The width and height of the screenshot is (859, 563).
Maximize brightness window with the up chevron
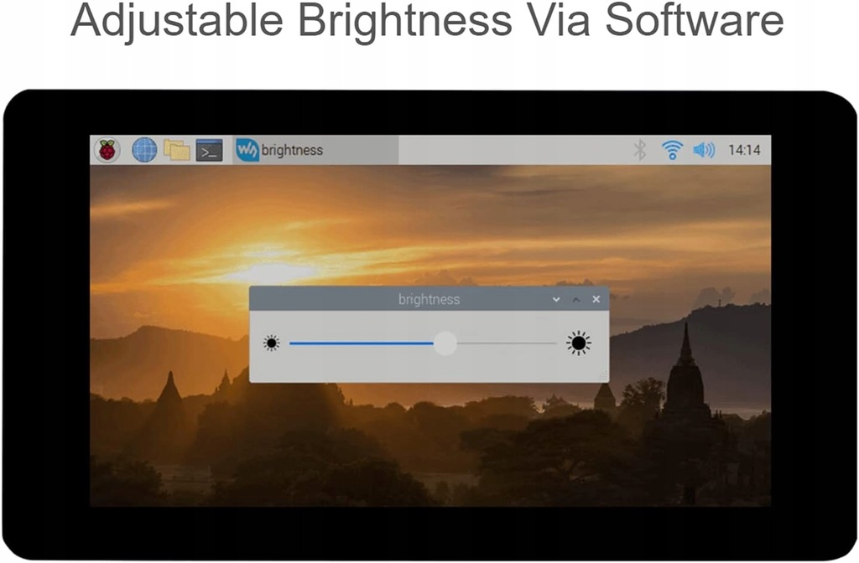[575, 299]
